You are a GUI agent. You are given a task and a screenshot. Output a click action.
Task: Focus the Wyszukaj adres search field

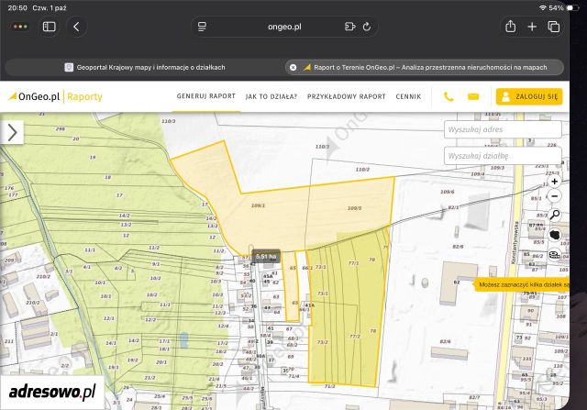tap(503, 129)
